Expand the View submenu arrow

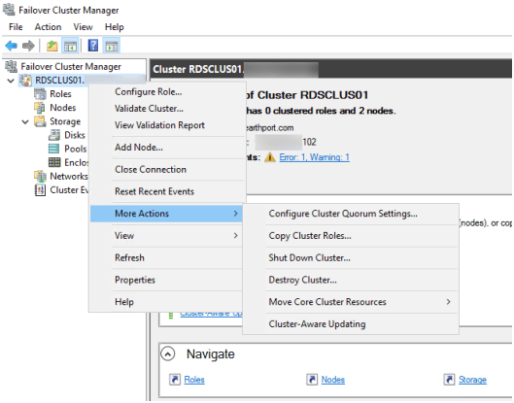point(235,236)
